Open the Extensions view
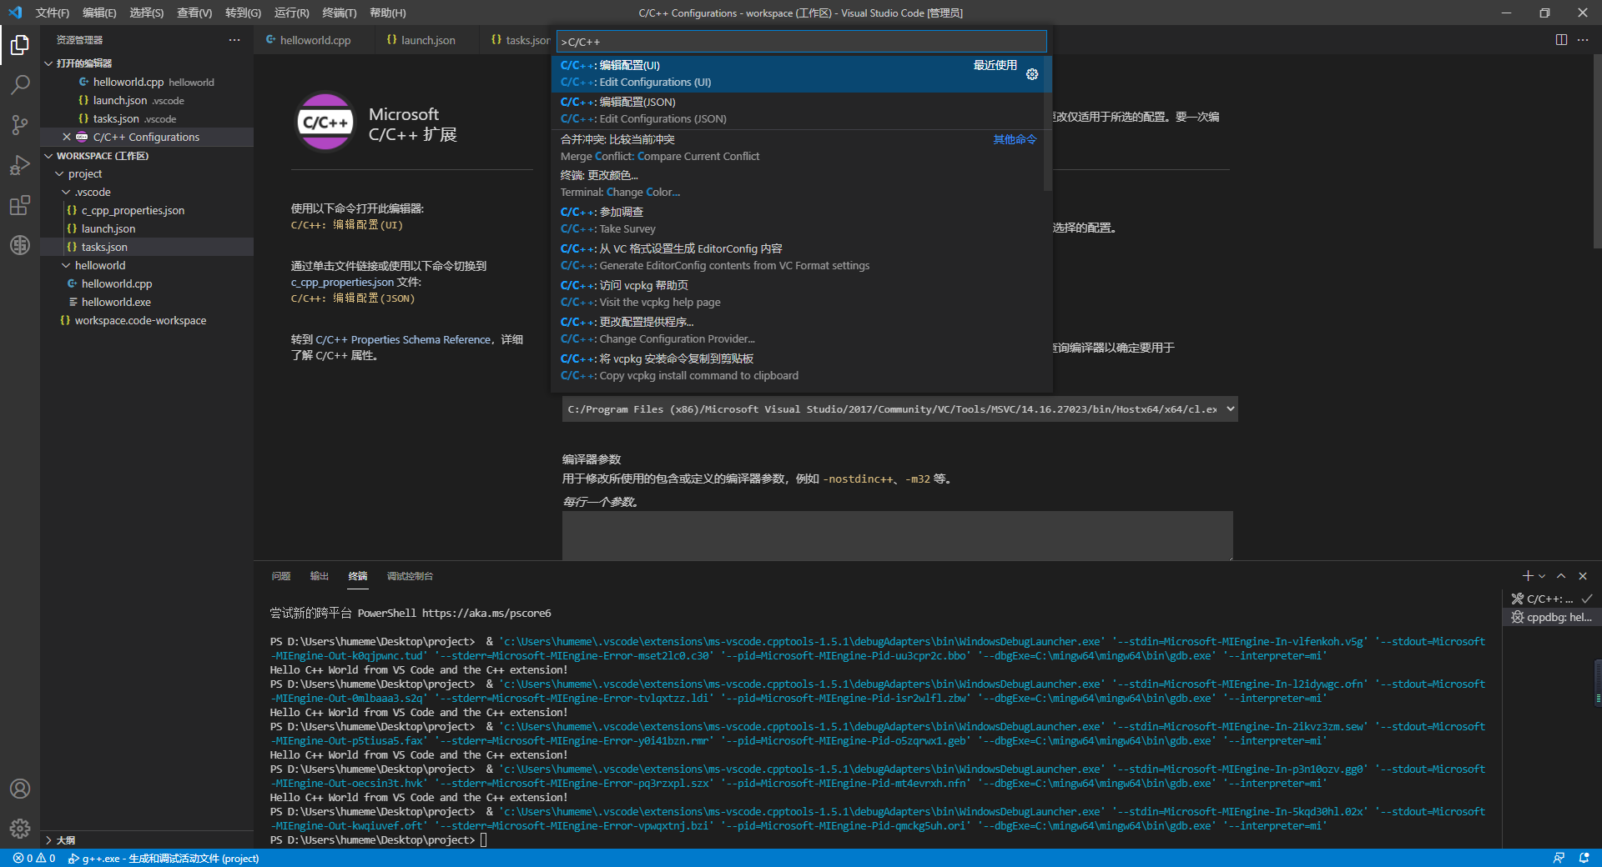Viewport: 1602px width, 867px height. tap(20, 205)
